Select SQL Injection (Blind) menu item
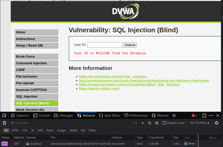Viewport: 223px width, 147px height. tap(36, 103)
